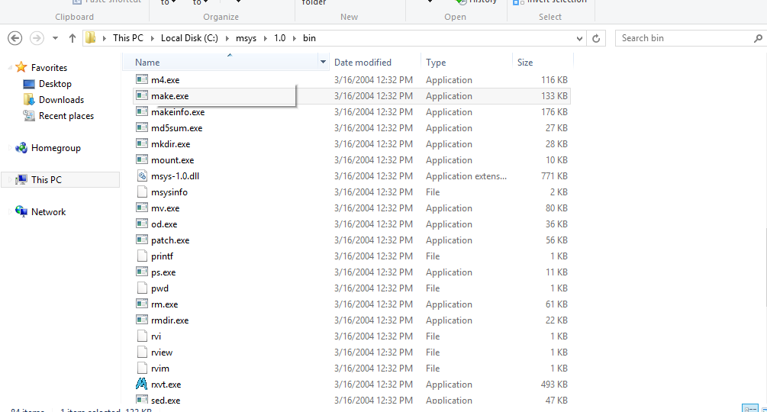This screenshot has width=767, height=412.
Task: Select This PC in navigation pane
Action: 46,180
